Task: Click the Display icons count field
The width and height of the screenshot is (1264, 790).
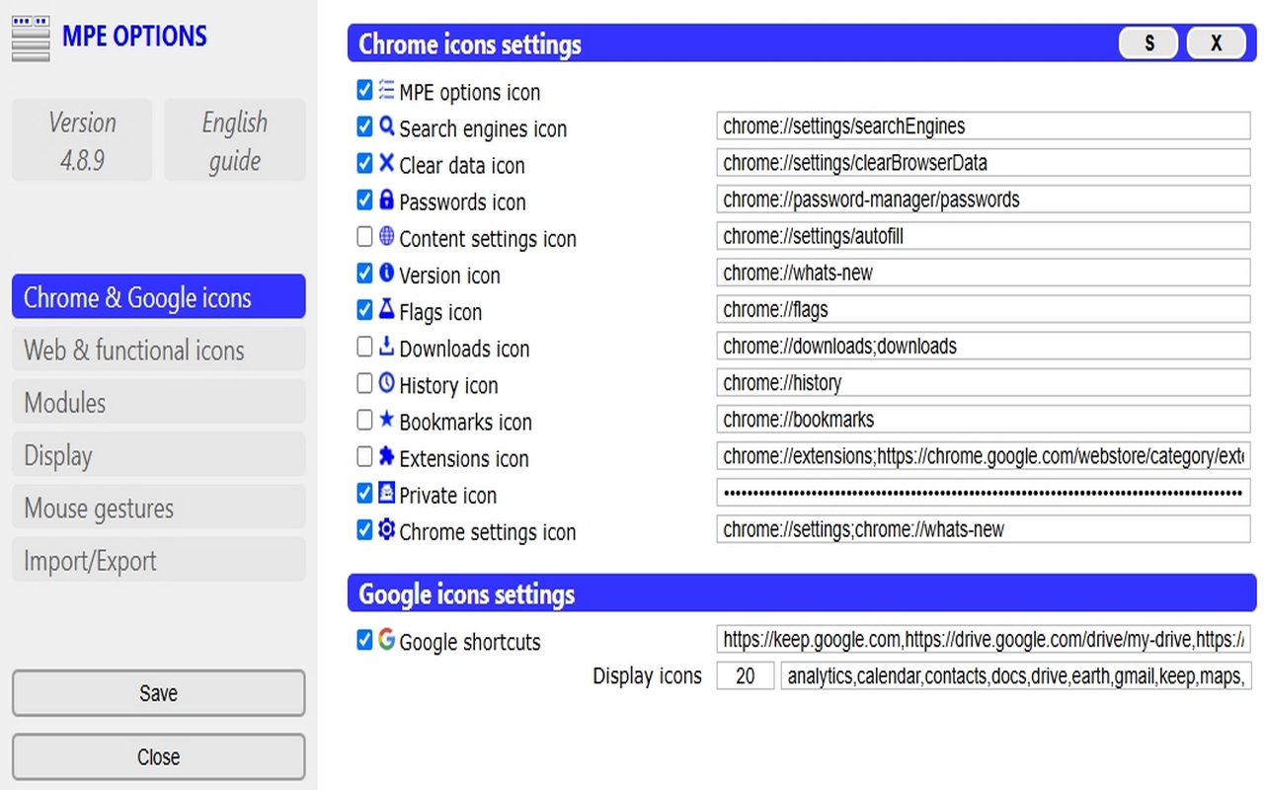Action: pyautogui.click(x=745, y=675)
